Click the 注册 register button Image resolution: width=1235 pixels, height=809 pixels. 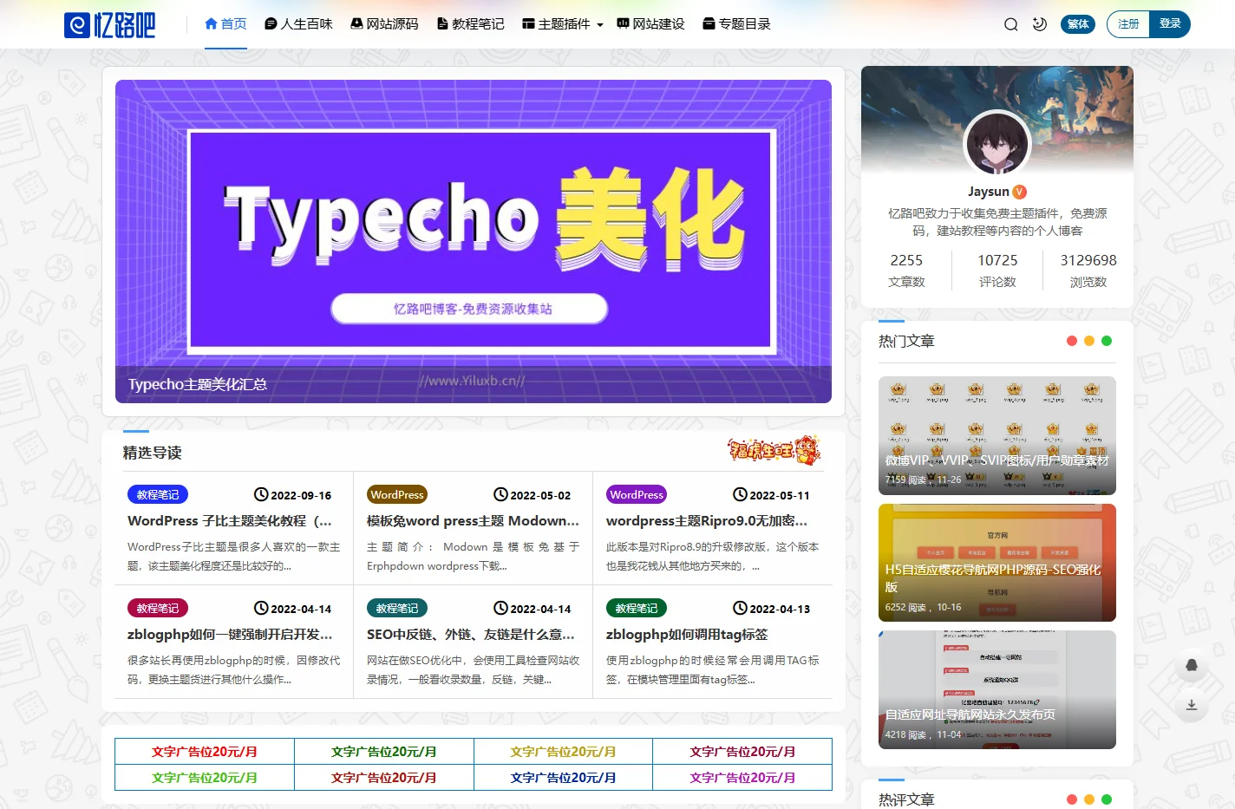click(1128, 24)
